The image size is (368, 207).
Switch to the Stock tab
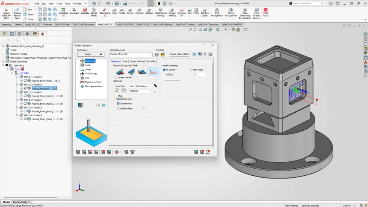click(x=124, y=61)
